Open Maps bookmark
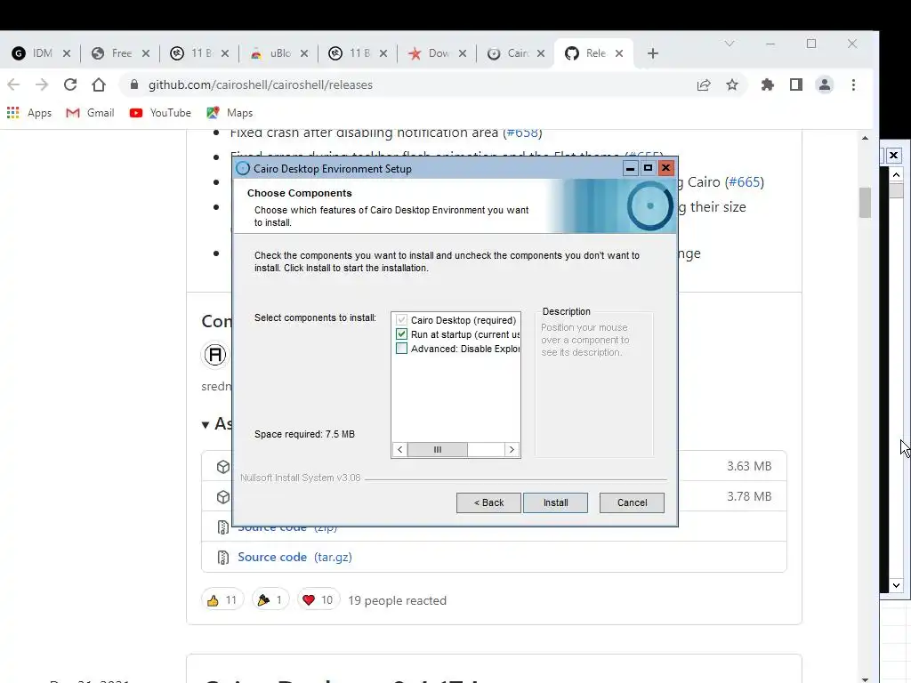 230,113
